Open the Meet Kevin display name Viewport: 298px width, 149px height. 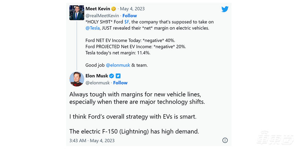tap(97, 8)
